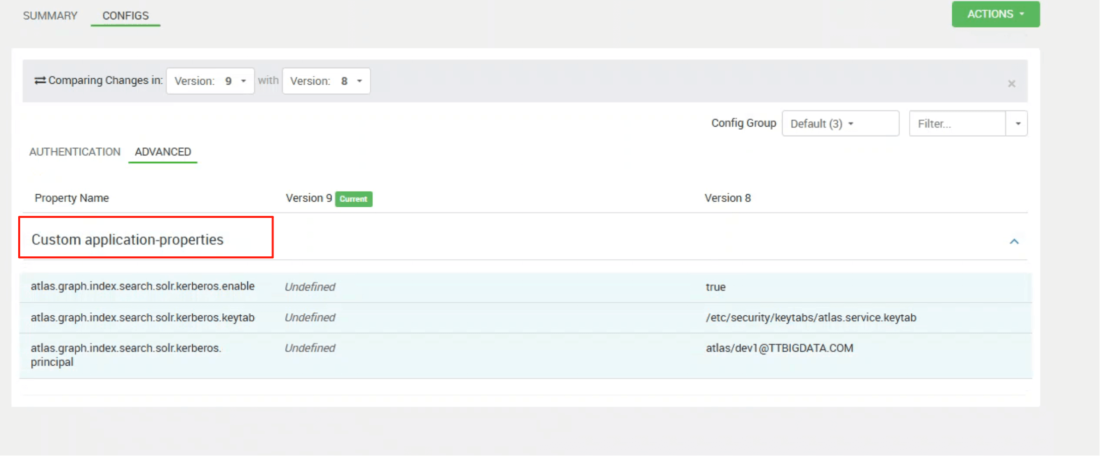Viewport: 1100px width, 456px height.
Task: Click the solr.kerberos.principal property name
Action: (x=126, y=355)
